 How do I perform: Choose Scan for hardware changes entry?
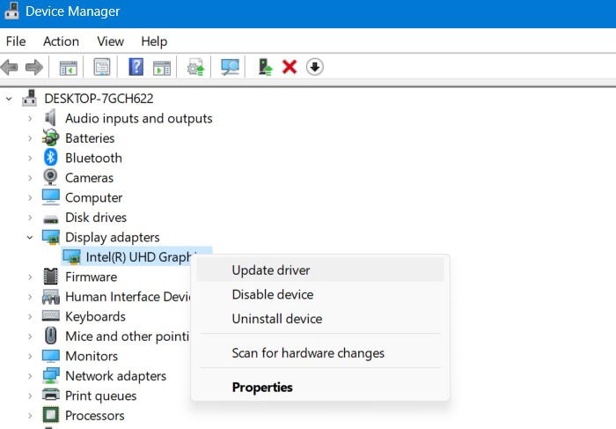point(319,353)
